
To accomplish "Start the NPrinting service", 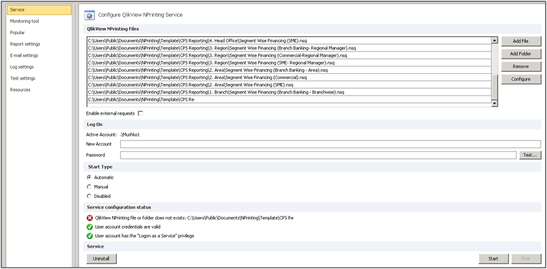I will point(493,258).
